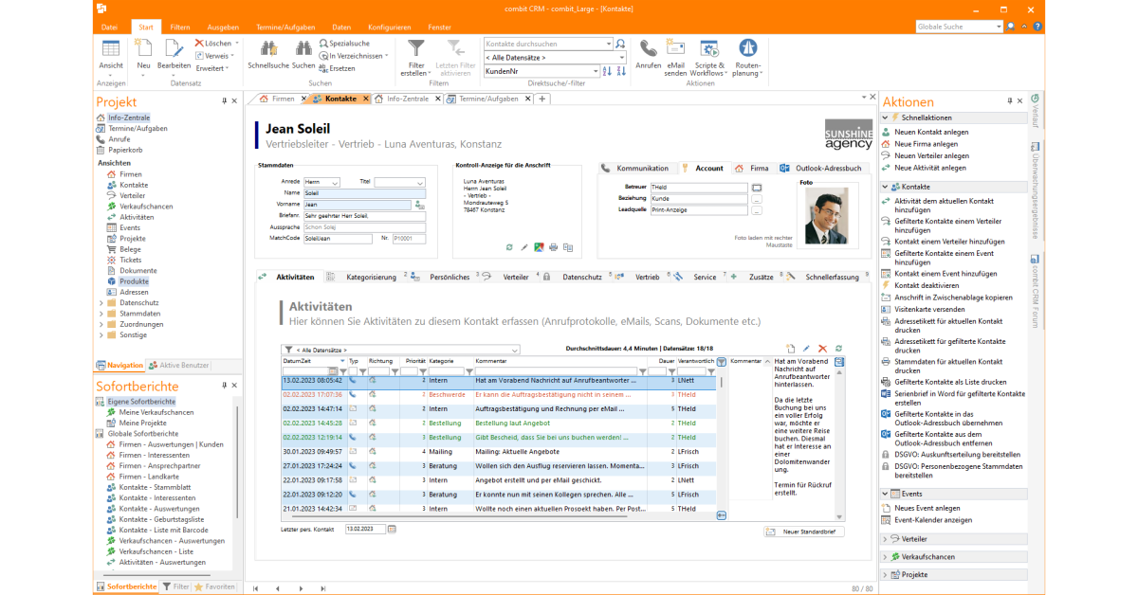Open Meine Verkaufschancen report

156,412
